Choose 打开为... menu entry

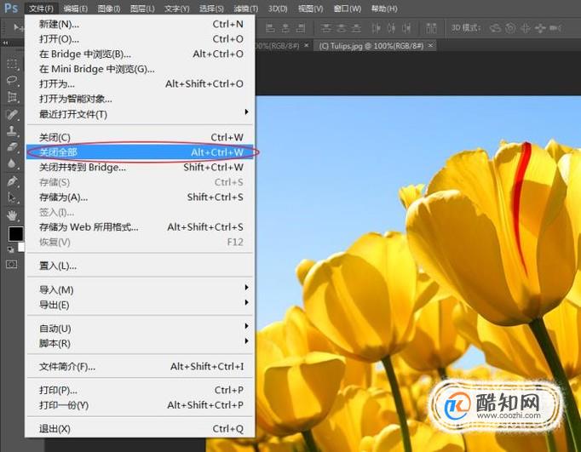click(140, 84)
